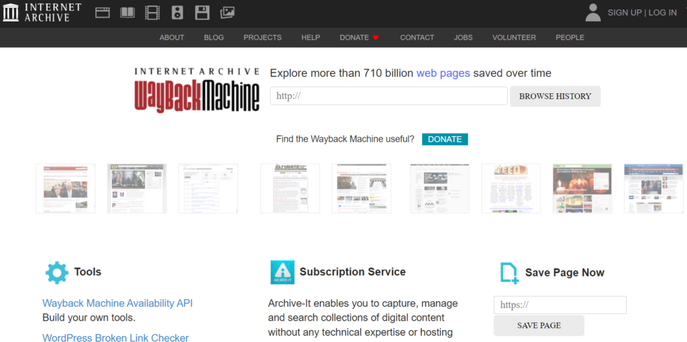Open the Software floppy disk icon
This screenshot has height=342, width=687.
[x=202, y=12]
